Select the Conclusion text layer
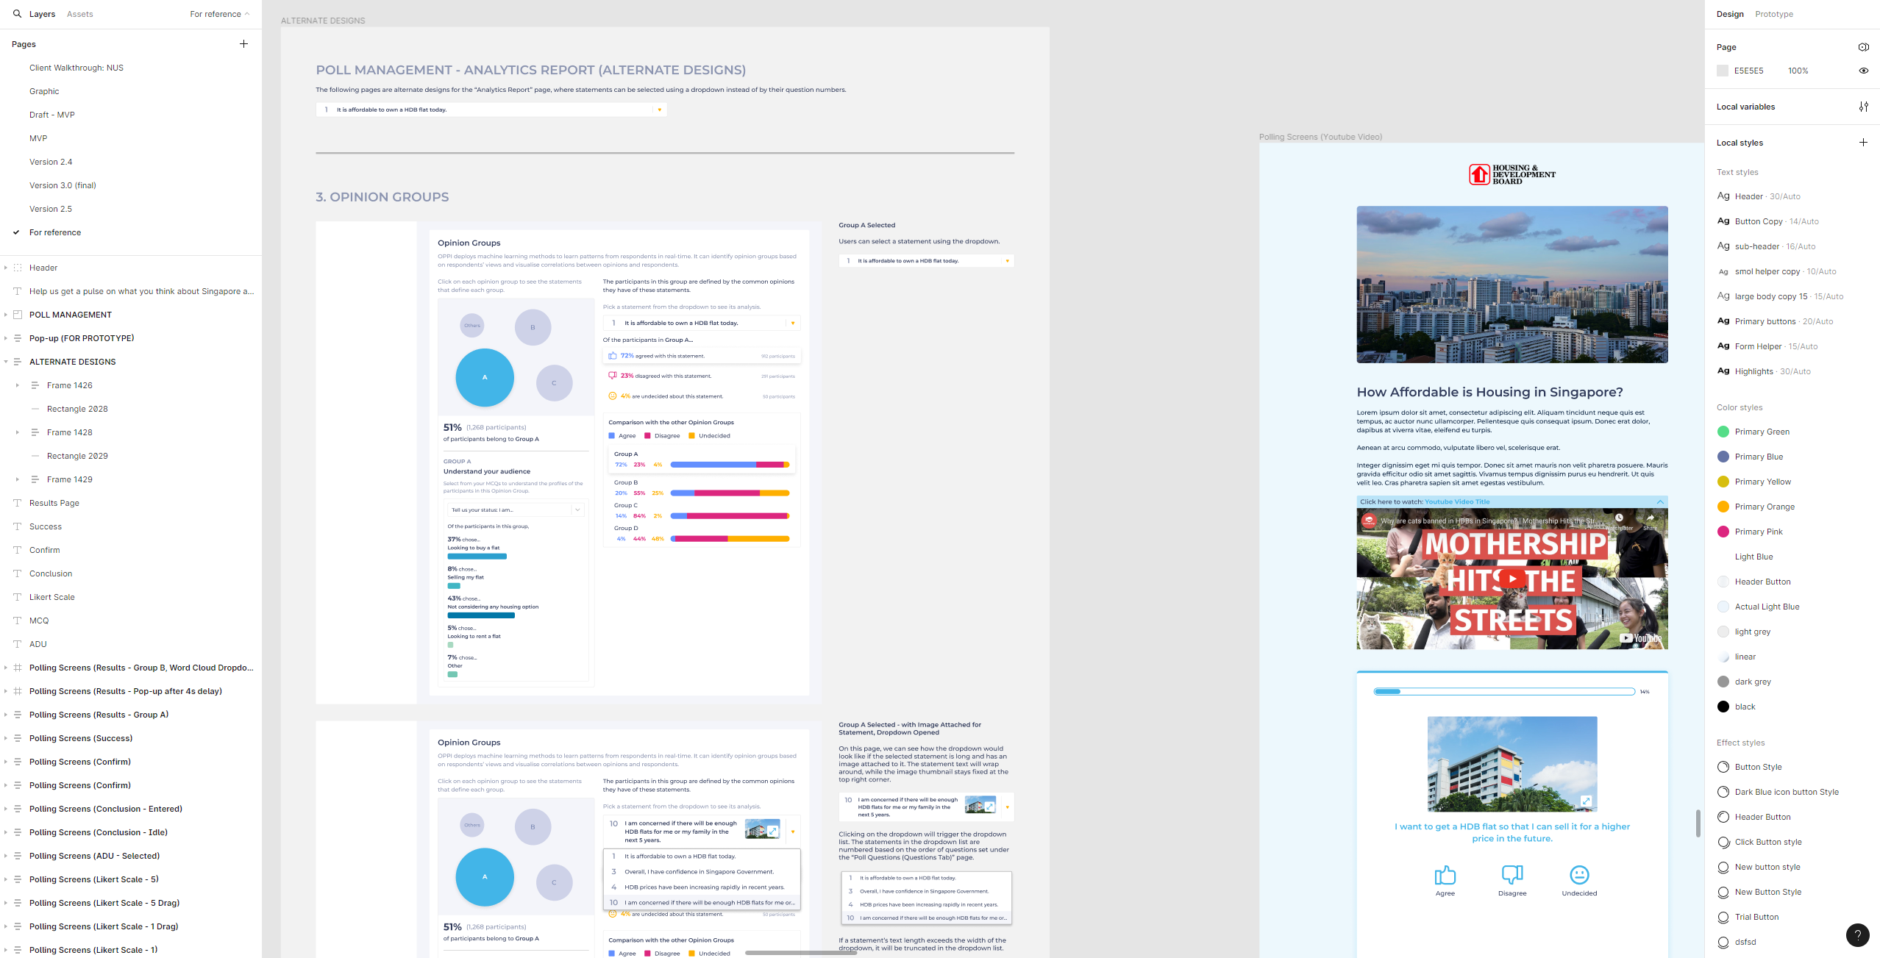1880x958 pixels. tap(51, 573)
